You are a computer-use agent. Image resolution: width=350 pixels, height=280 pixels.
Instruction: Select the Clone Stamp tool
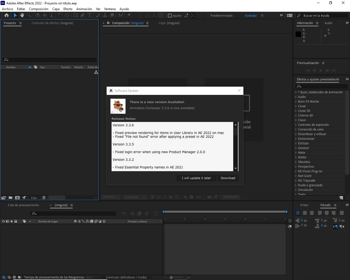coord(105,16)
